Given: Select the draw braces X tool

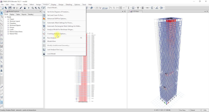Looking at the screenshot, I should 2,35.
